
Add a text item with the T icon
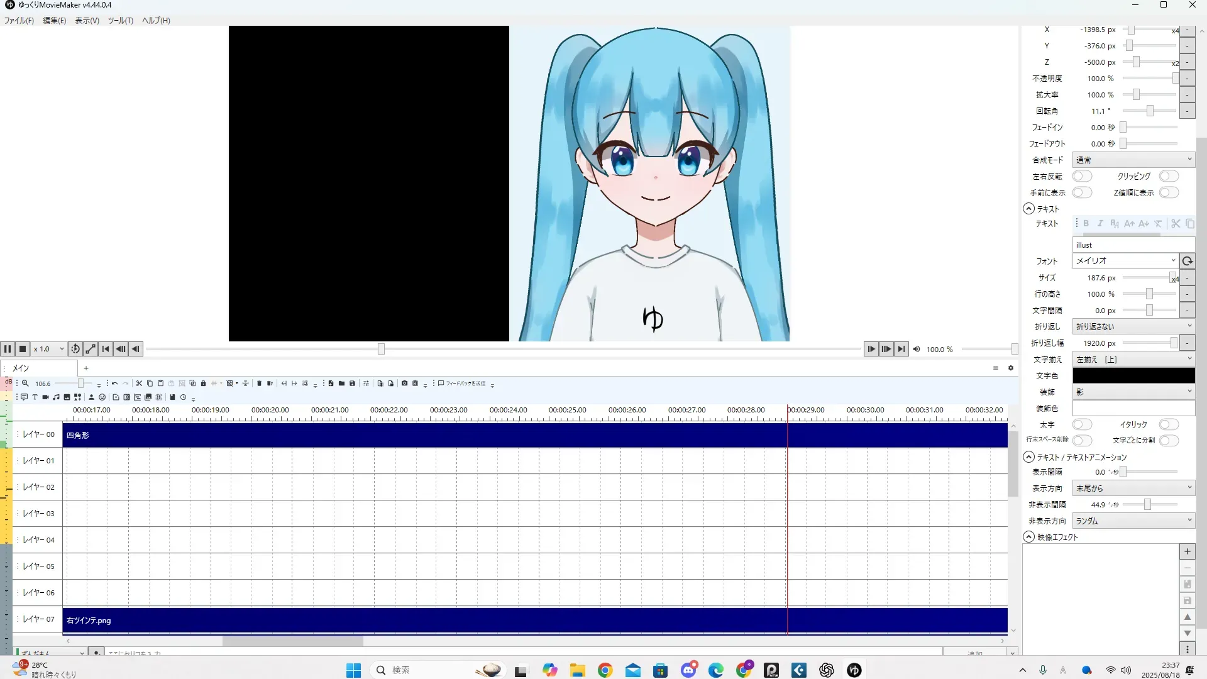click(x=35, y=397)
